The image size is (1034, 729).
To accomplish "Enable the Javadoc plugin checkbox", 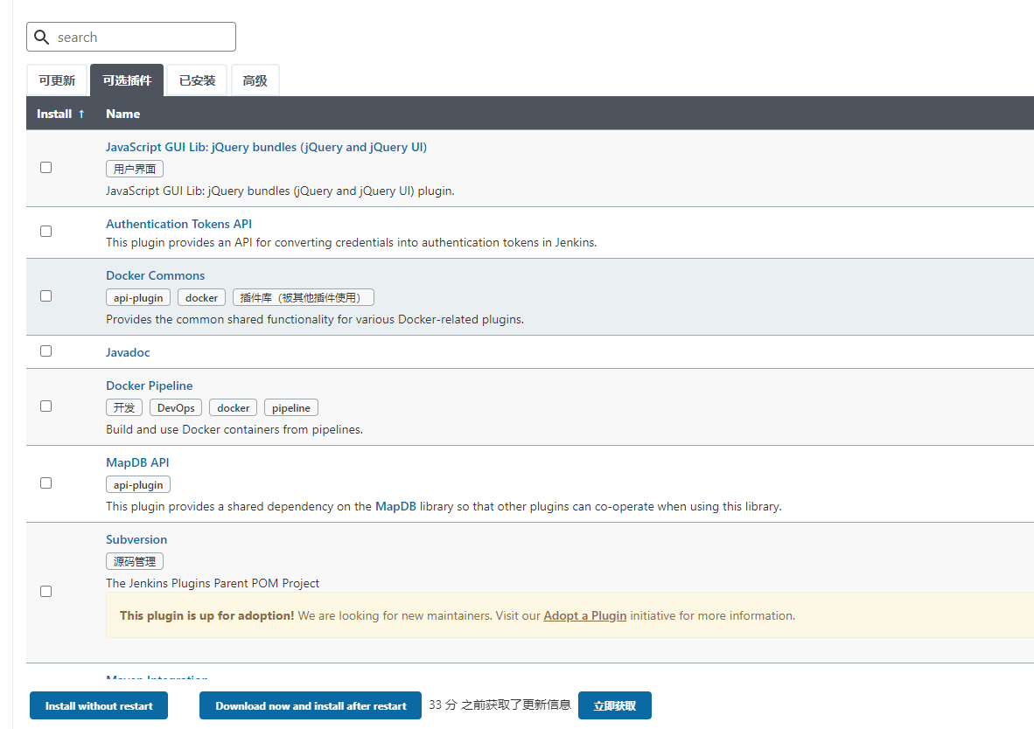I will tap(46, 351).
